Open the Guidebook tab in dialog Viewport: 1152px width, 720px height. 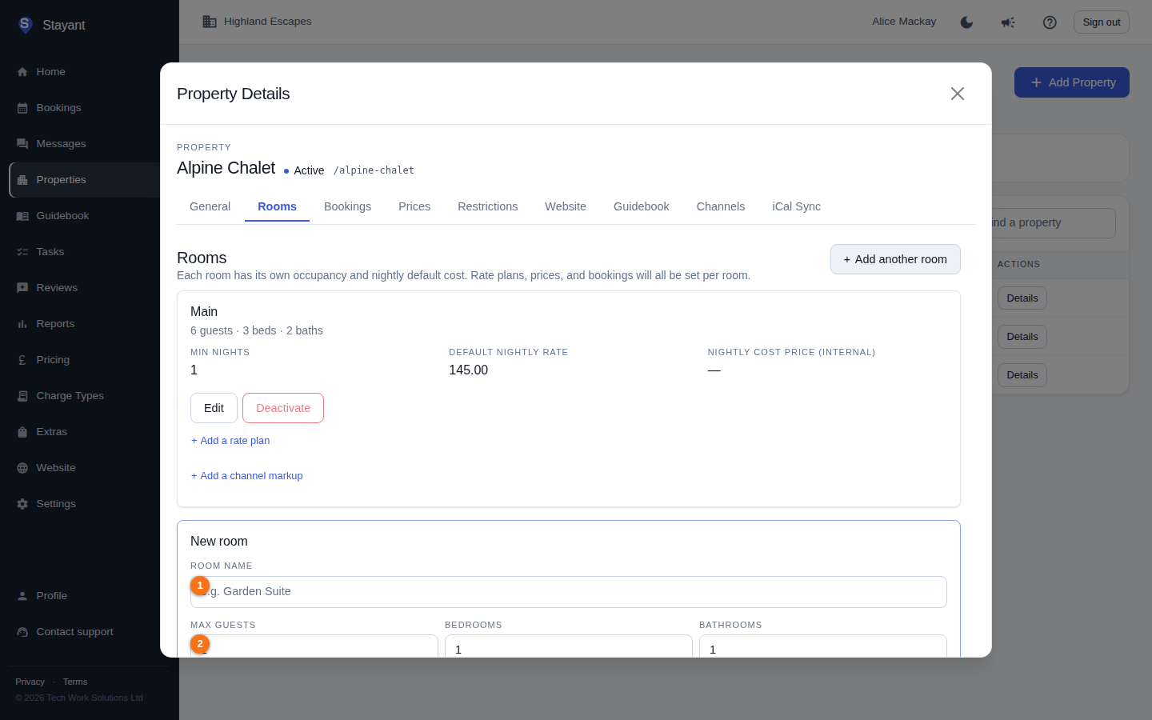(642, 206)
